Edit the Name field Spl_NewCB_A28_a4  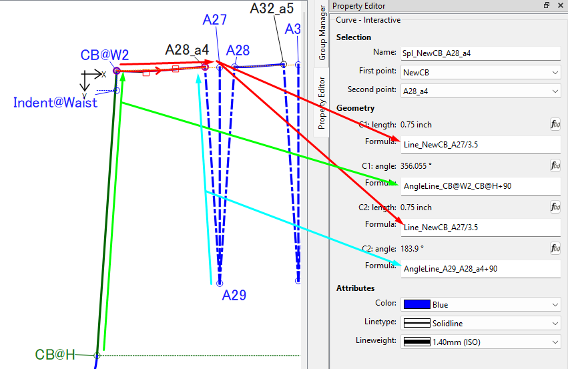click(x=481, y=53)
